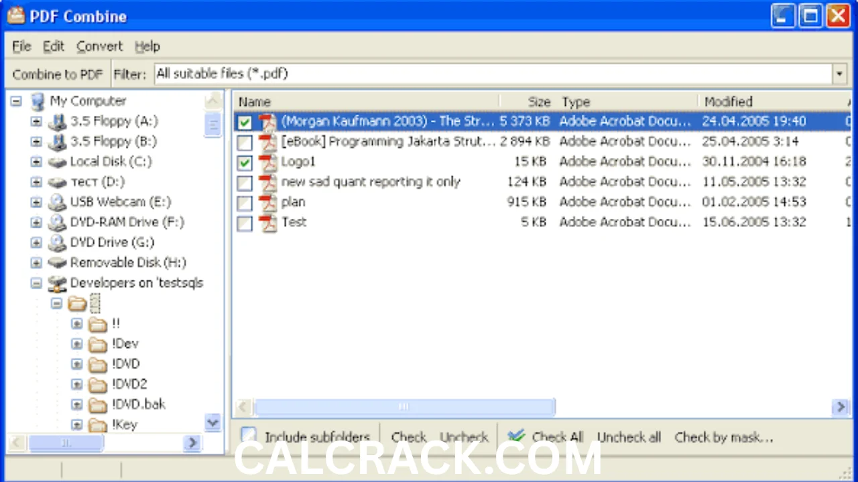Click PDF icon of Morgan Kaufmann 2003 file
Screen dimensions: 858x482
pos(268,122)
